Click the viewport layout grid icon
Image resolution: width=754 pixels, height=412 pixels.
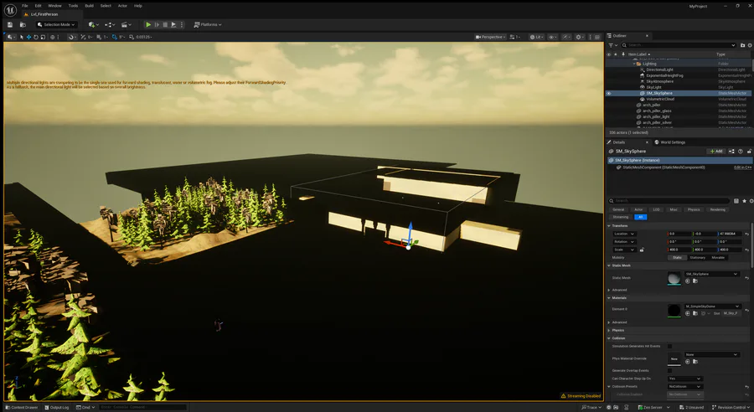tap(597, 37)
